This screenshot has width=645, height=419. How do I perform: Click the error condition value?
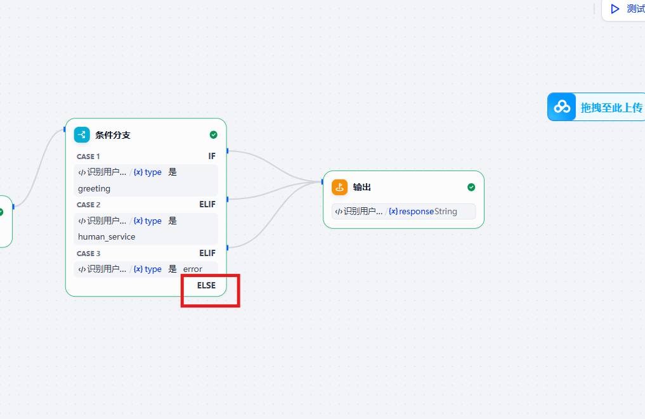tap(193, 269)
